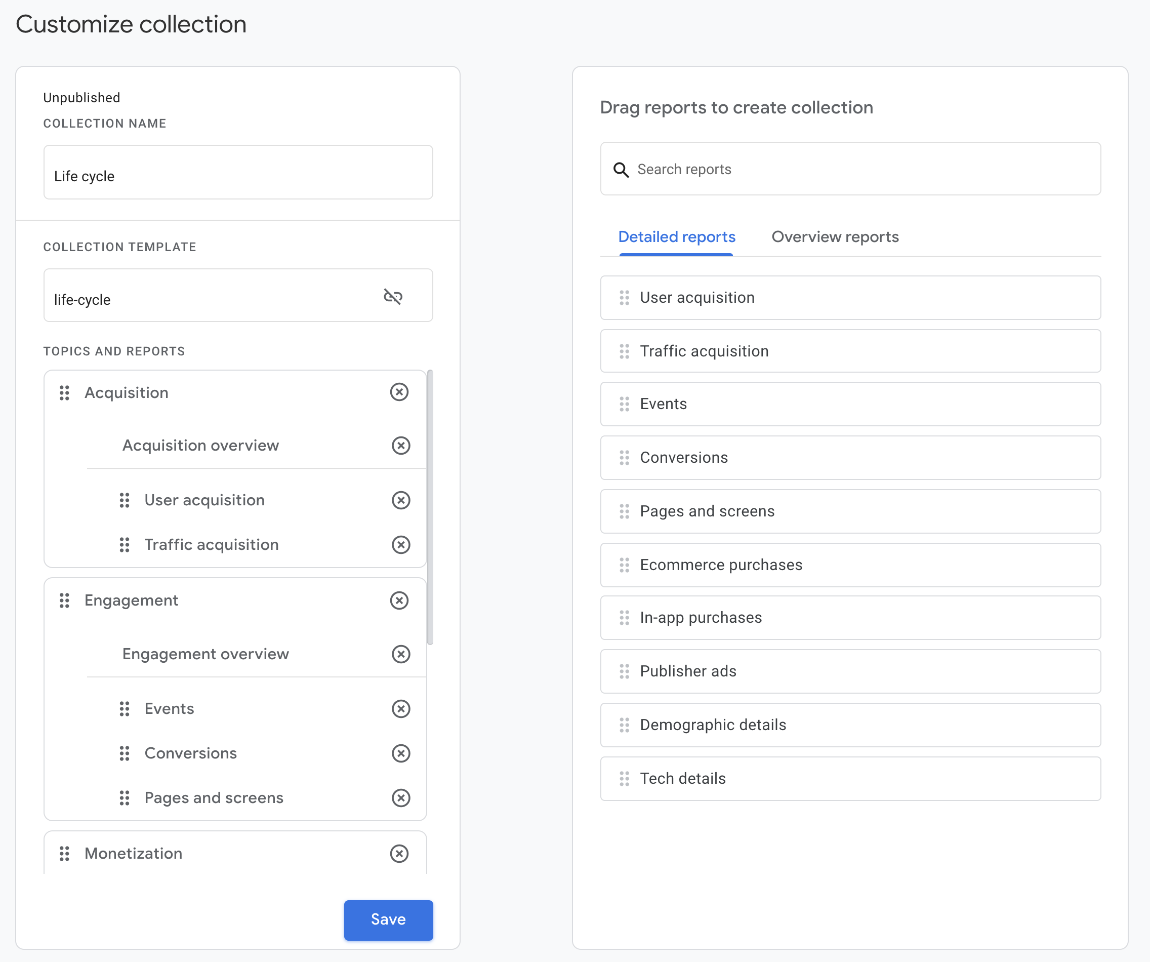The width and height of the screenshot is (1150, 962).
Task: Remove the Monetization topic section
Action: 400,852
